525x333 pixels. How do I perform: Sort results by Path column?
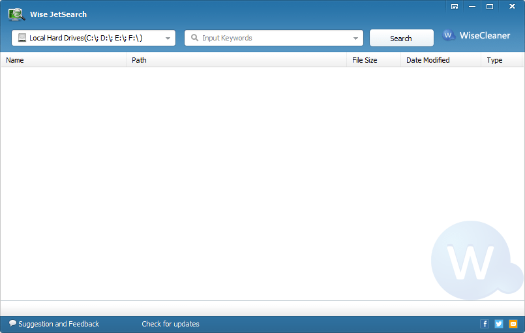(236, 60)
